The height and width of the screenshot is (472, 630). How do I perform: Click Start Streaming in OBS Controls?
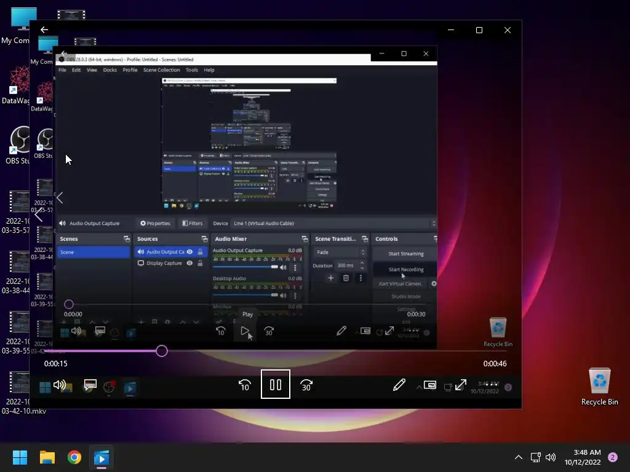point(405,254)
